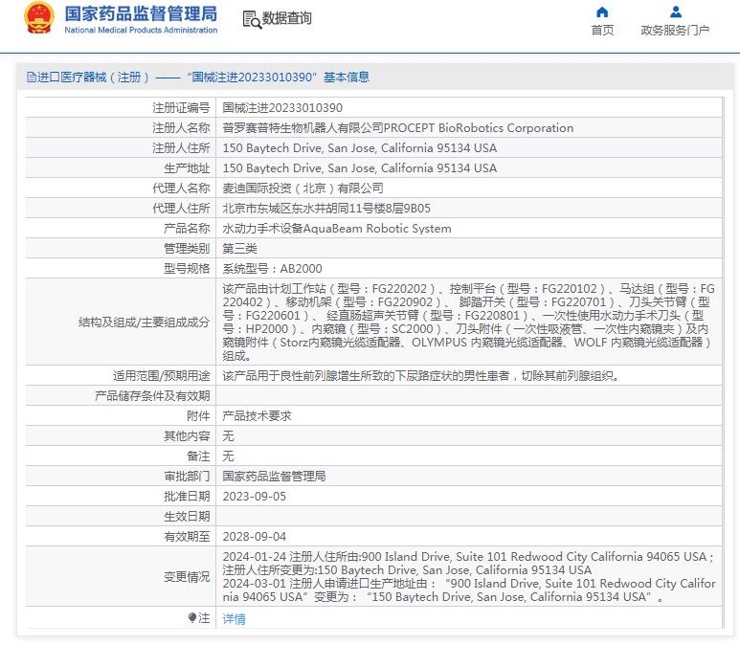The width and height of the screenshot is (740, 645).
Task: Click the 注册证编号 row label
Action: 181,107
